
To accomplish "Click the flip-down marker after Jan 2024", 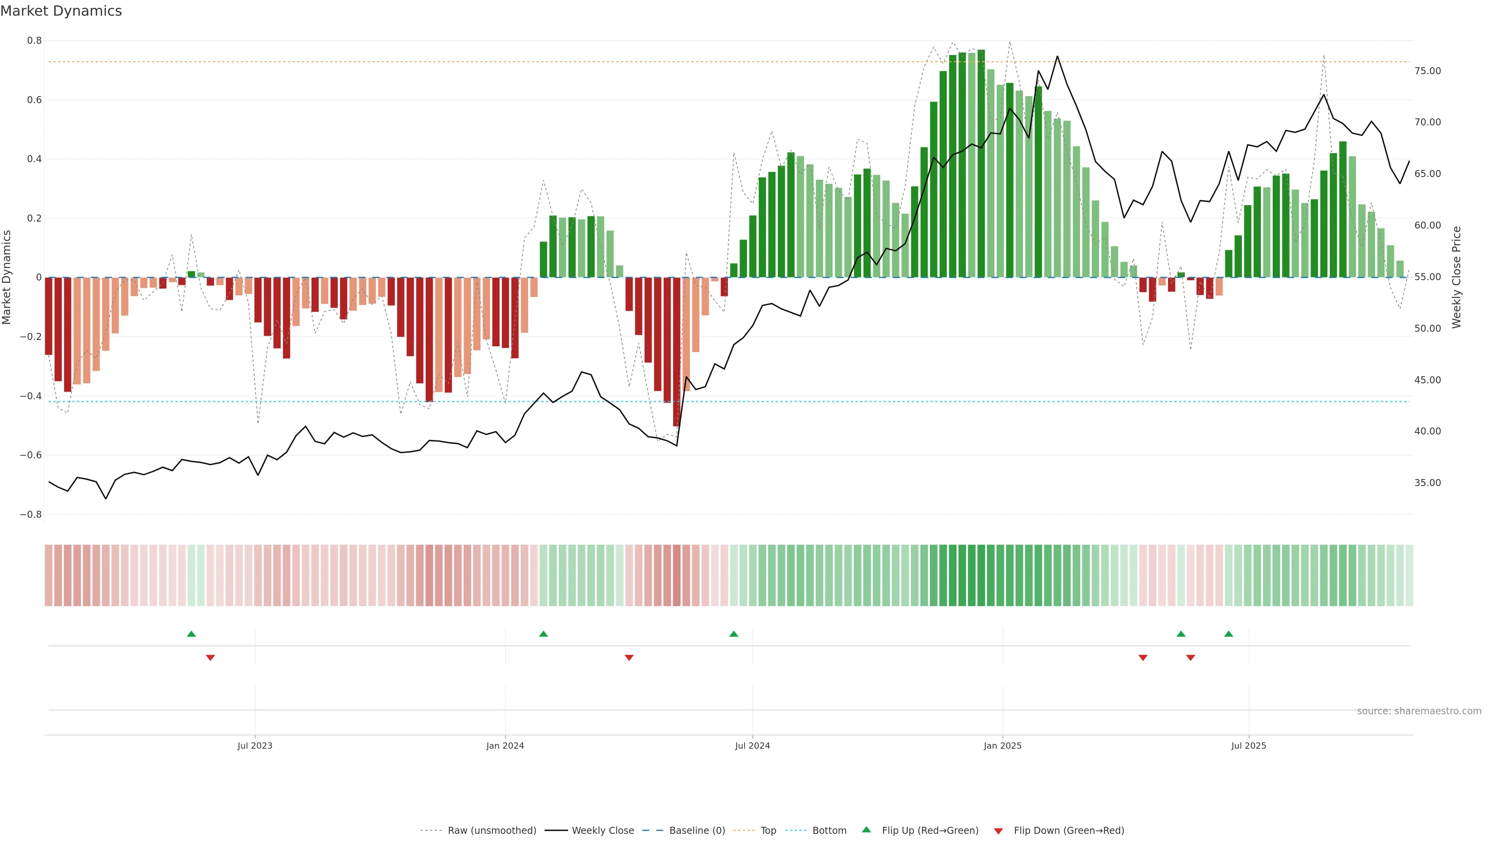I will click(x=629, y=658).
